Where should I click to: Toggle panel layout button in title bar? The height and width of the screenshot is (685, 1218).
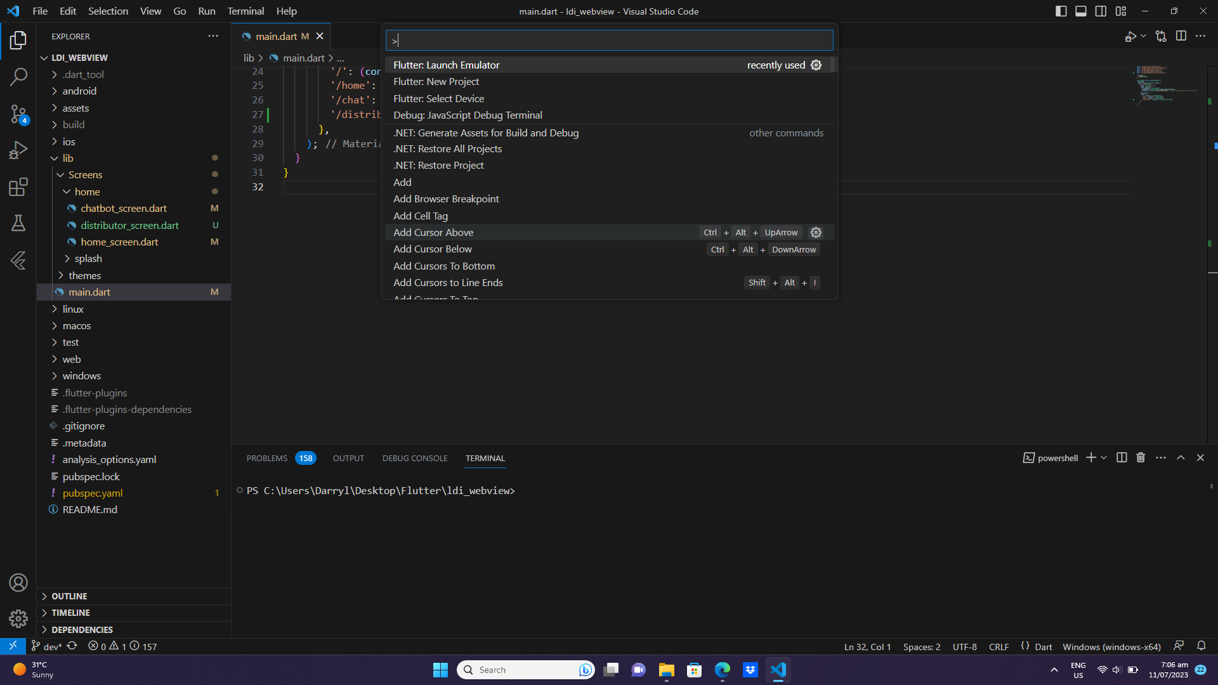coord(1081,11)
